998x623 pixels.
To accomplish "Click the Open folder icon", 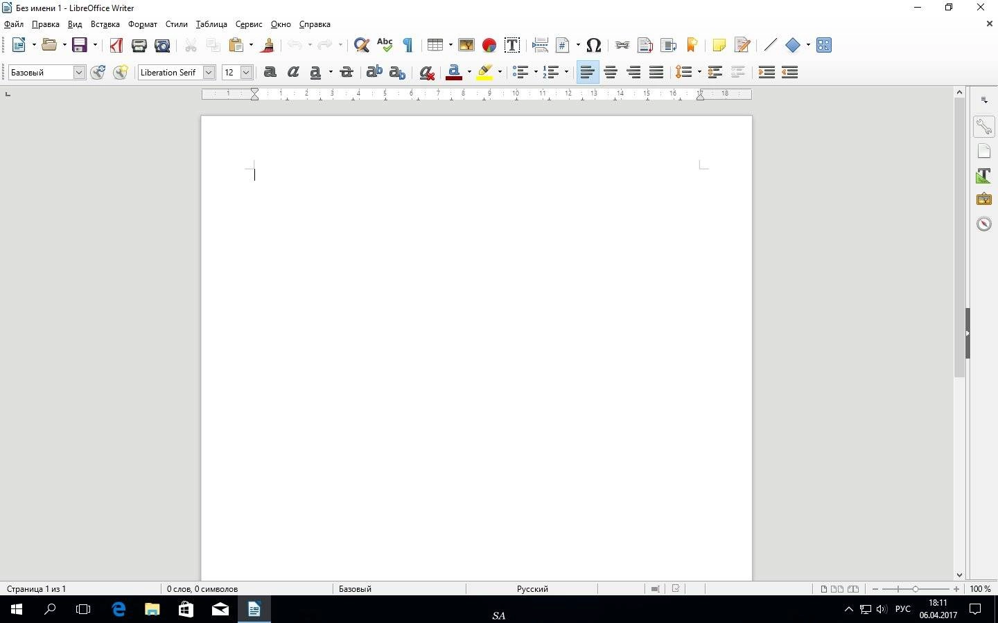I will pyautogui.click(x=49, y=46).
